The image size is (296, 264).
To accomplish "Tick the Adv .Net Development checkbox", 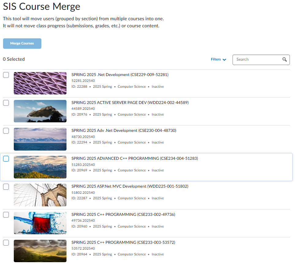I will (6, 131).
